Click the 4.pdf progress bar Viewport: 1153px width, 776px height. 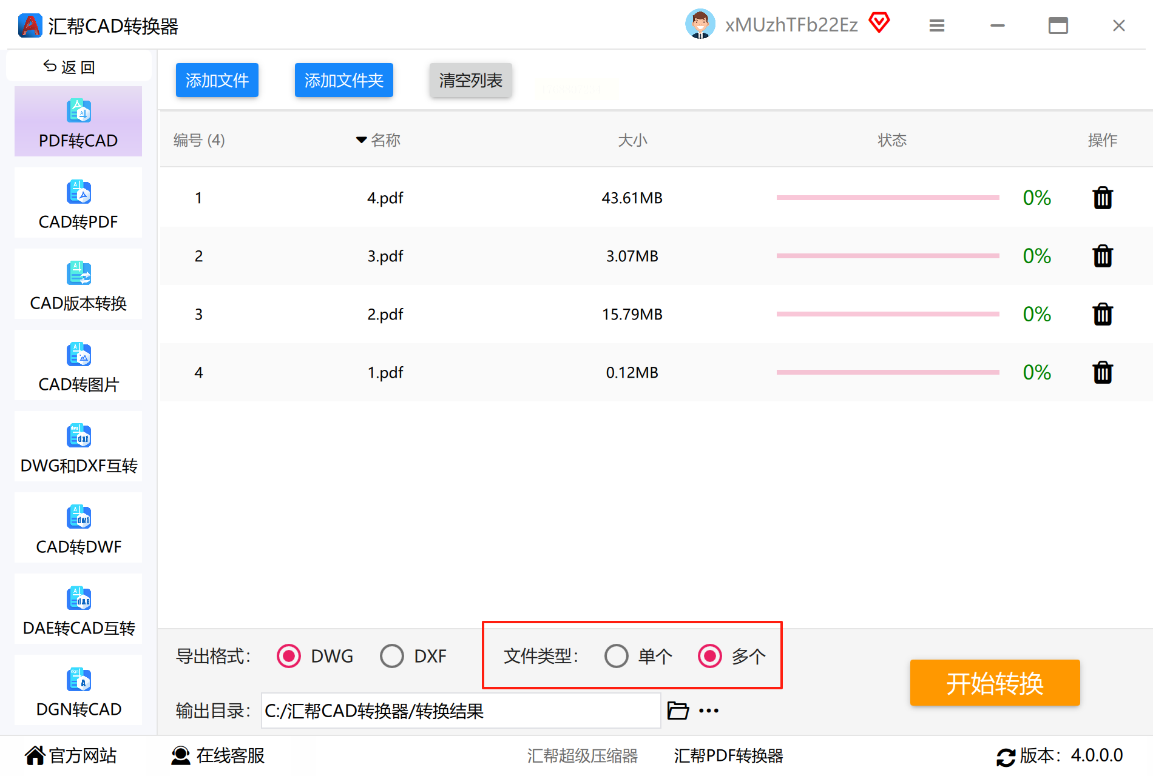point(888,198)
